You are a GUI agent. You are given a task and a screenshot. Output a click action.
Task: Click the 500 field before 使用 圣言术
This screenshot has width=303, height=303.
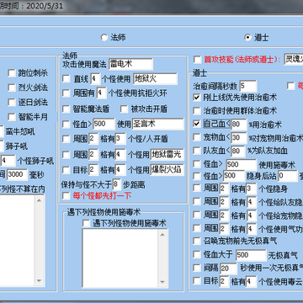(x=104, y=124)
